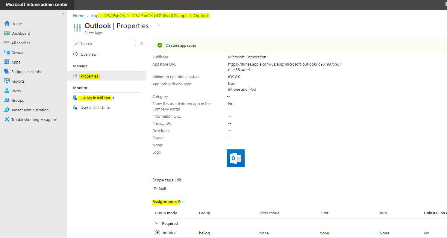Go to Apps | iOS/iPadOS breadcrumb
447x238 pixels.
coord(108,16)
